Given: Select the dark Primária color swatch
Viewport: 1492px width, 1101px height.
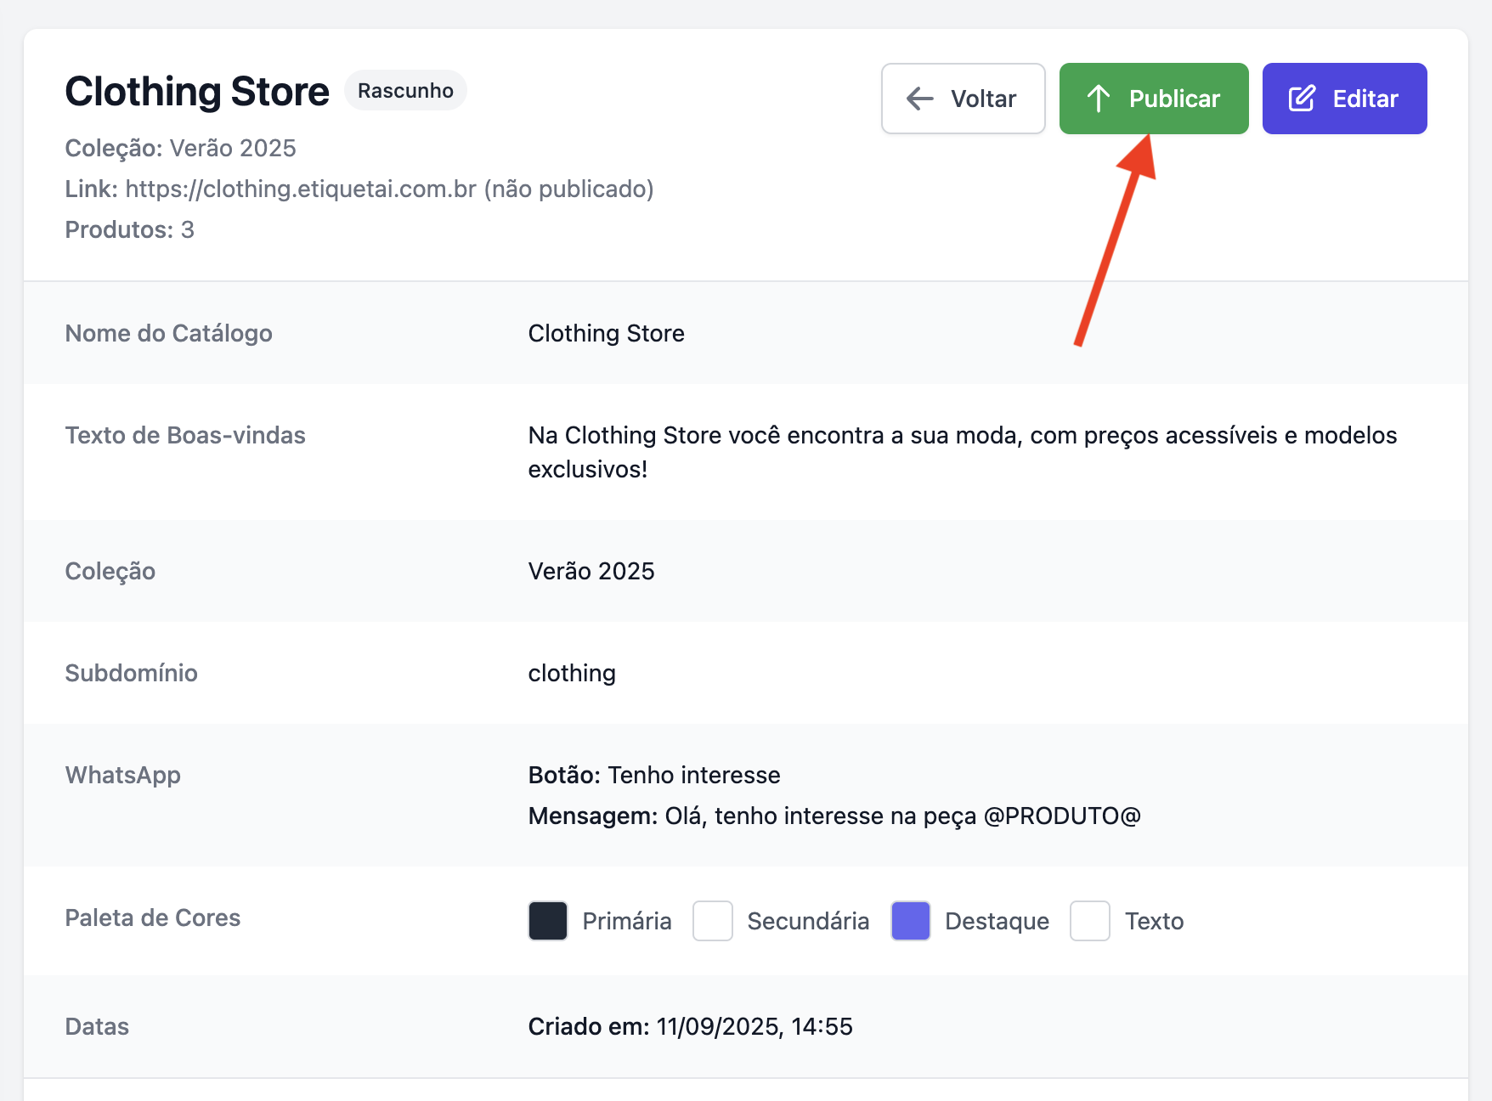Looking at the screenshot, I should [x=548, y=921].
